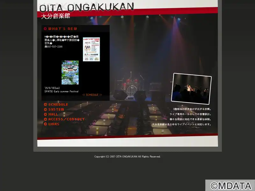Open the LINKS navigation link
Screen dimensions: 255x191
pyautogui.click(x=54, y=124)
